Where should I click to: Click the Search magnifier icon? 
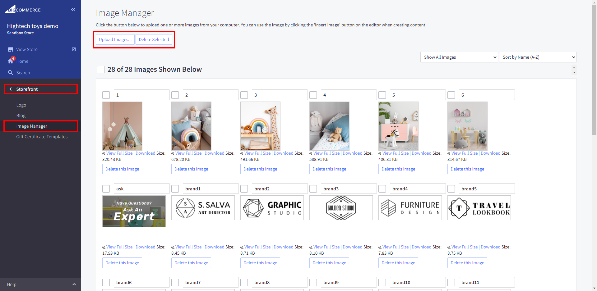coord(11,73)
